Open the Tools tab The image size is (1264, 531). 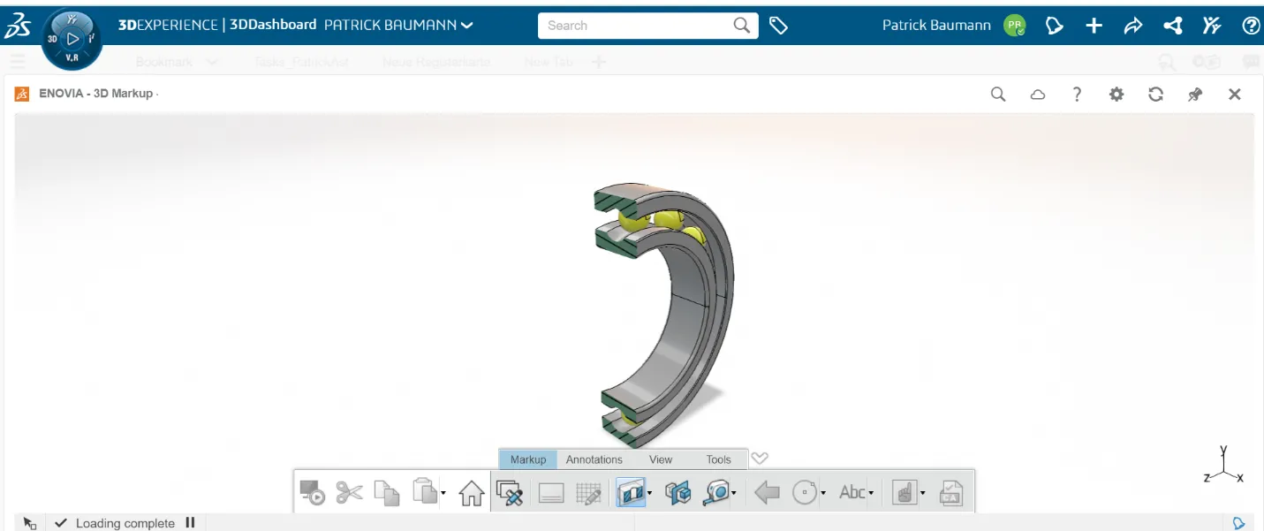(717, 459)
